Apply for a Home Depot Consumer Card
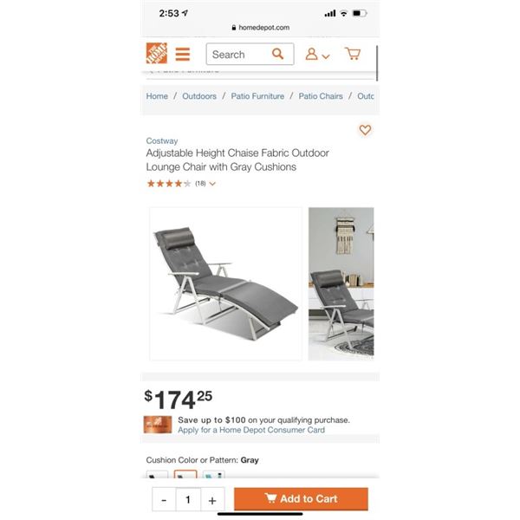520x520 pixels. [x=251, y=430]
